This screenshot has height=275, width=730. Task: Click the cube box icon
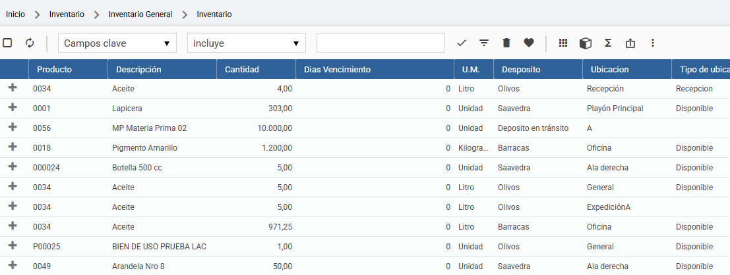(585, 43)
